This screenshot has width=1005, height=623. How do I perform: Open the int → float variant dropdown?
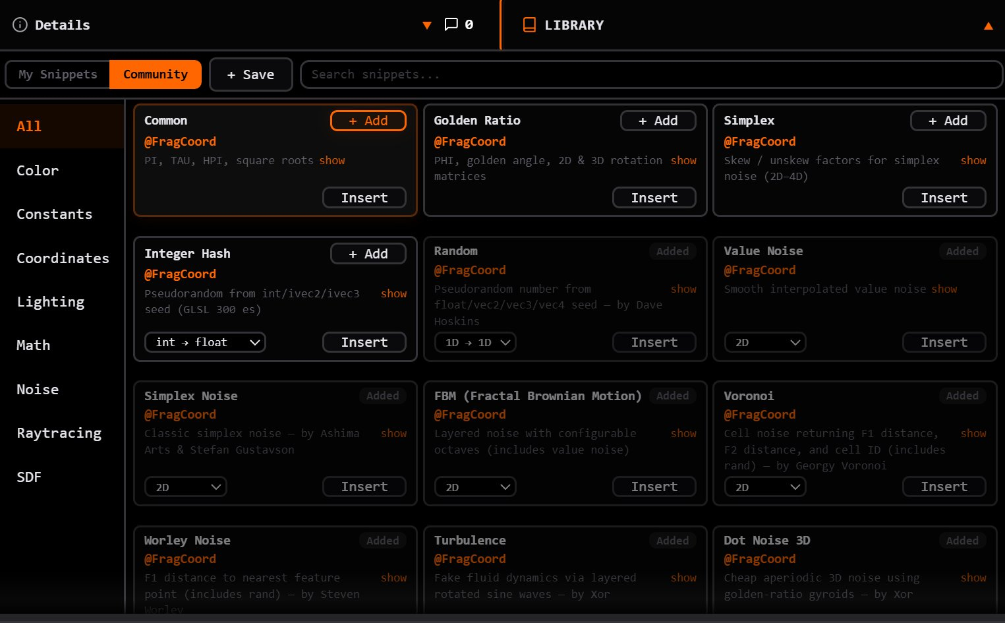tap(205, 342)
